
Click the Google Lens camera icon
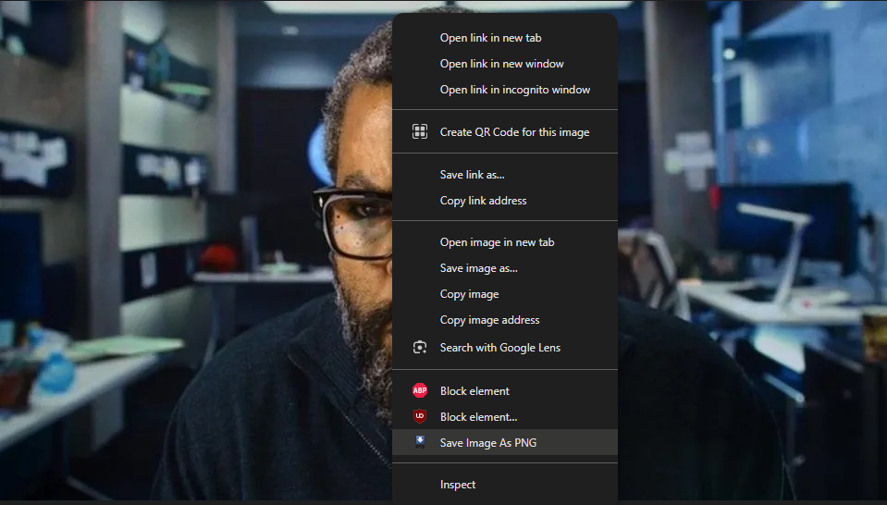pyautogui.click(x=420, y=347)
